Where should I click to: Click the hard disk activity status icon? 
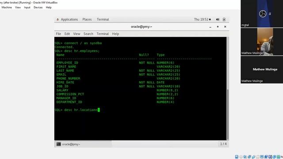click(x=237, y=157)
